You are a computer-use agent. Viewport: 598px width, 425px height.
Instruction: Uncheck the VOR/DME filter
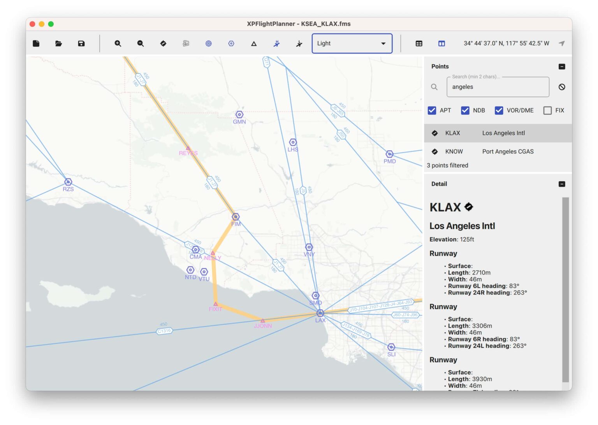499,110
